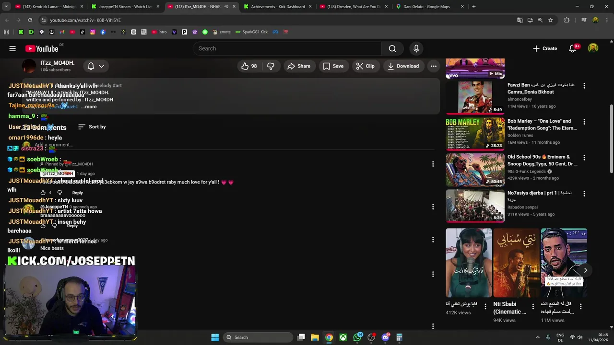This screenshot has height=345, width=614.
Task: Open the intro bookmark
Action: point(159,32)
